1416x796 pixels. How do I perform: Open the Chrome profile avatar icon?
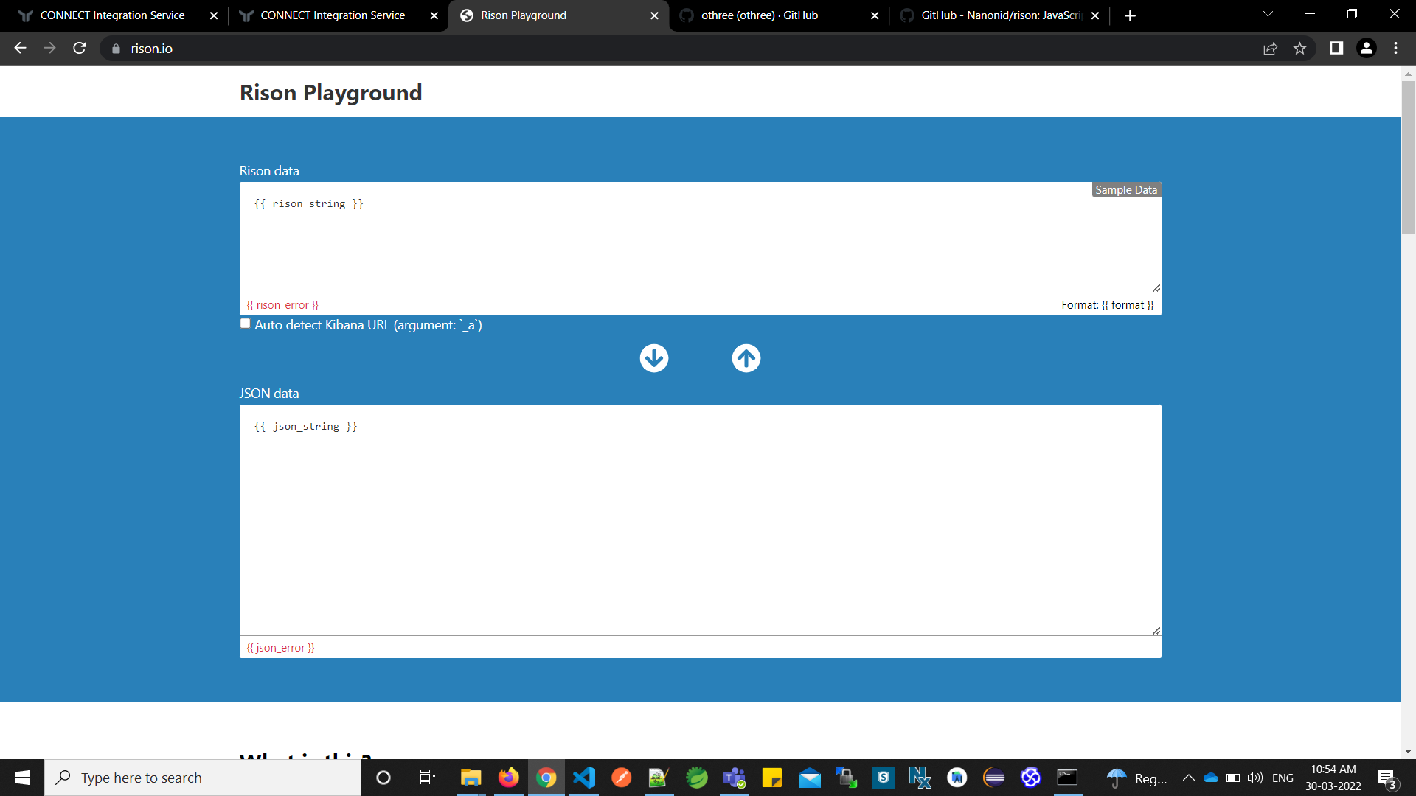click(1366, 49)
